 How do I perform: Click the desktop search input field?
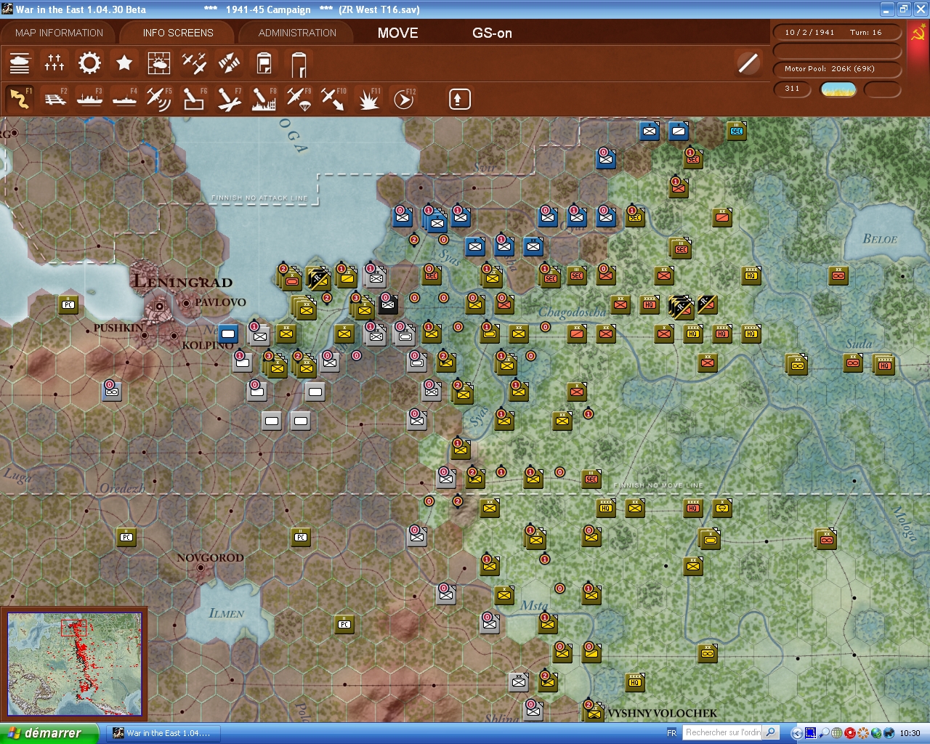click(724, 733)
